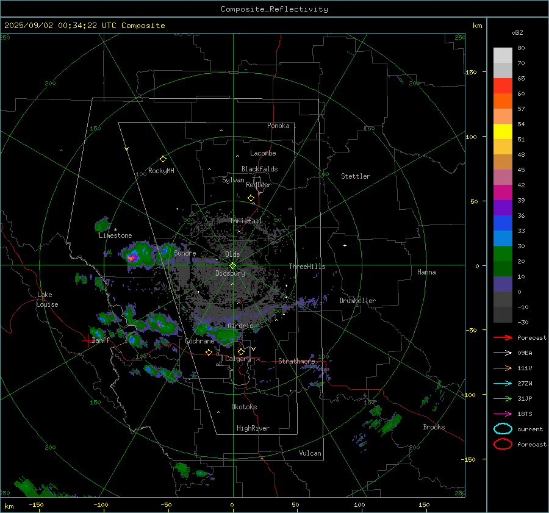Click the Calgary city label
The height and width of the screenshot is (513, 549).
coord(238,359)
